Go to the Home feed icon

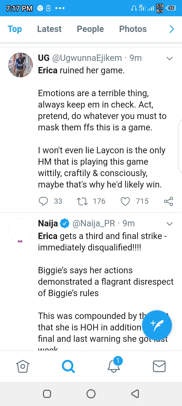click(23, 366)
